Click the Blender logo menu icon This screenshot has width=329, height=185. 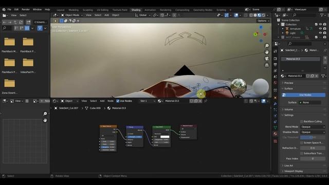[x=4, y=9]
